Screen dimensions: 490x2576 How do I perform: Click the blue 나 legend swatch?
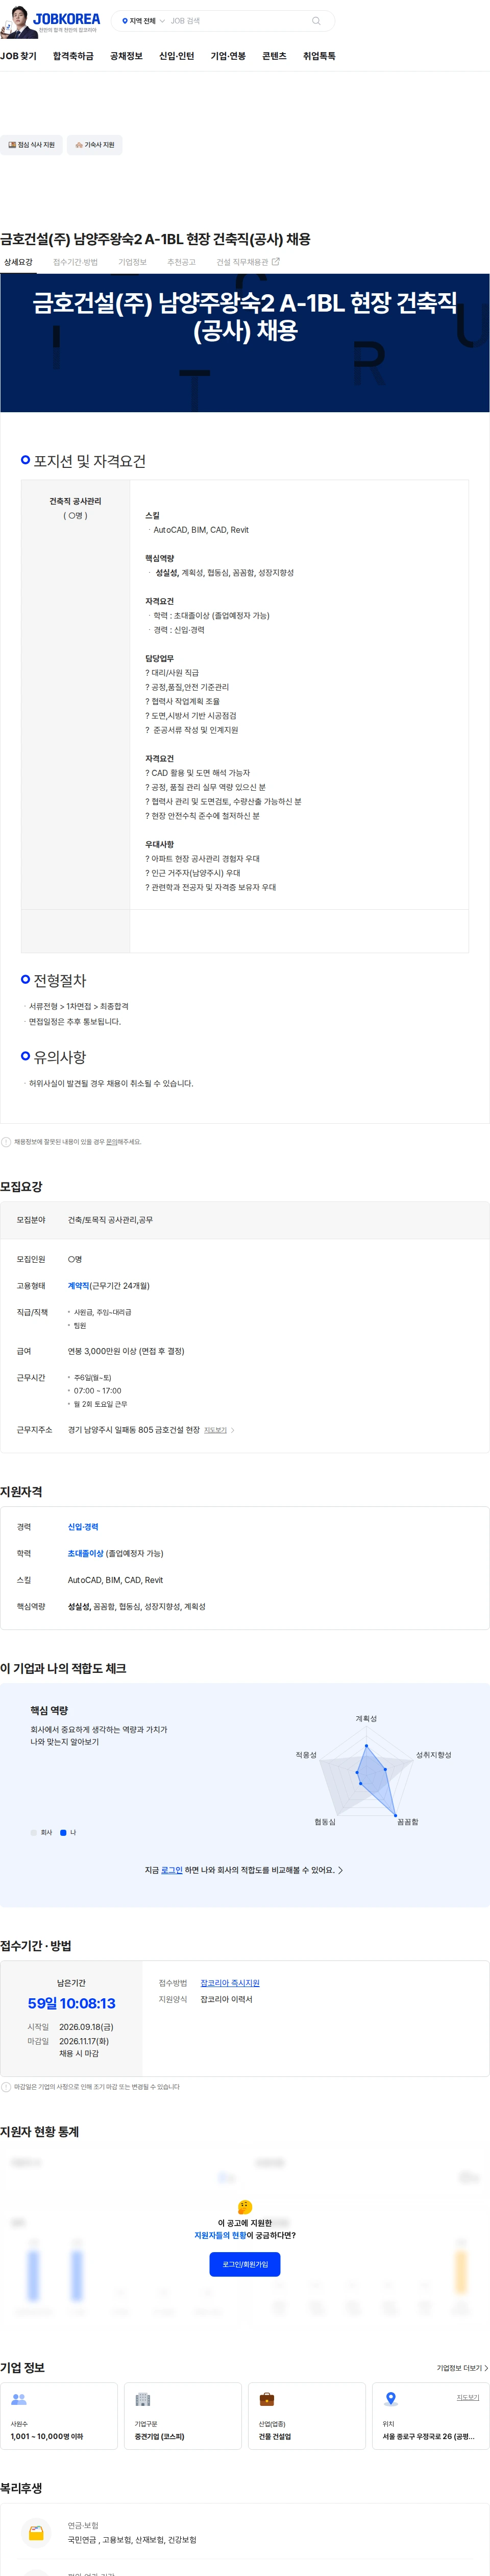[63, 1833]
